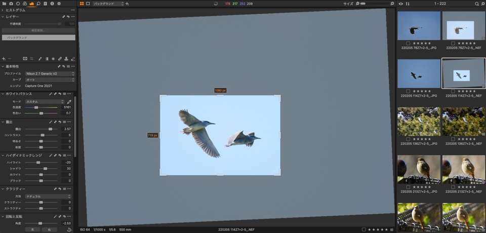Toggle color tag checkbox in viewer status bar
Screen dimensions: 486x233
tap(363, 229)
